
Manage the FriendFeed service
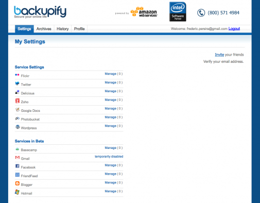coord(111,174)
